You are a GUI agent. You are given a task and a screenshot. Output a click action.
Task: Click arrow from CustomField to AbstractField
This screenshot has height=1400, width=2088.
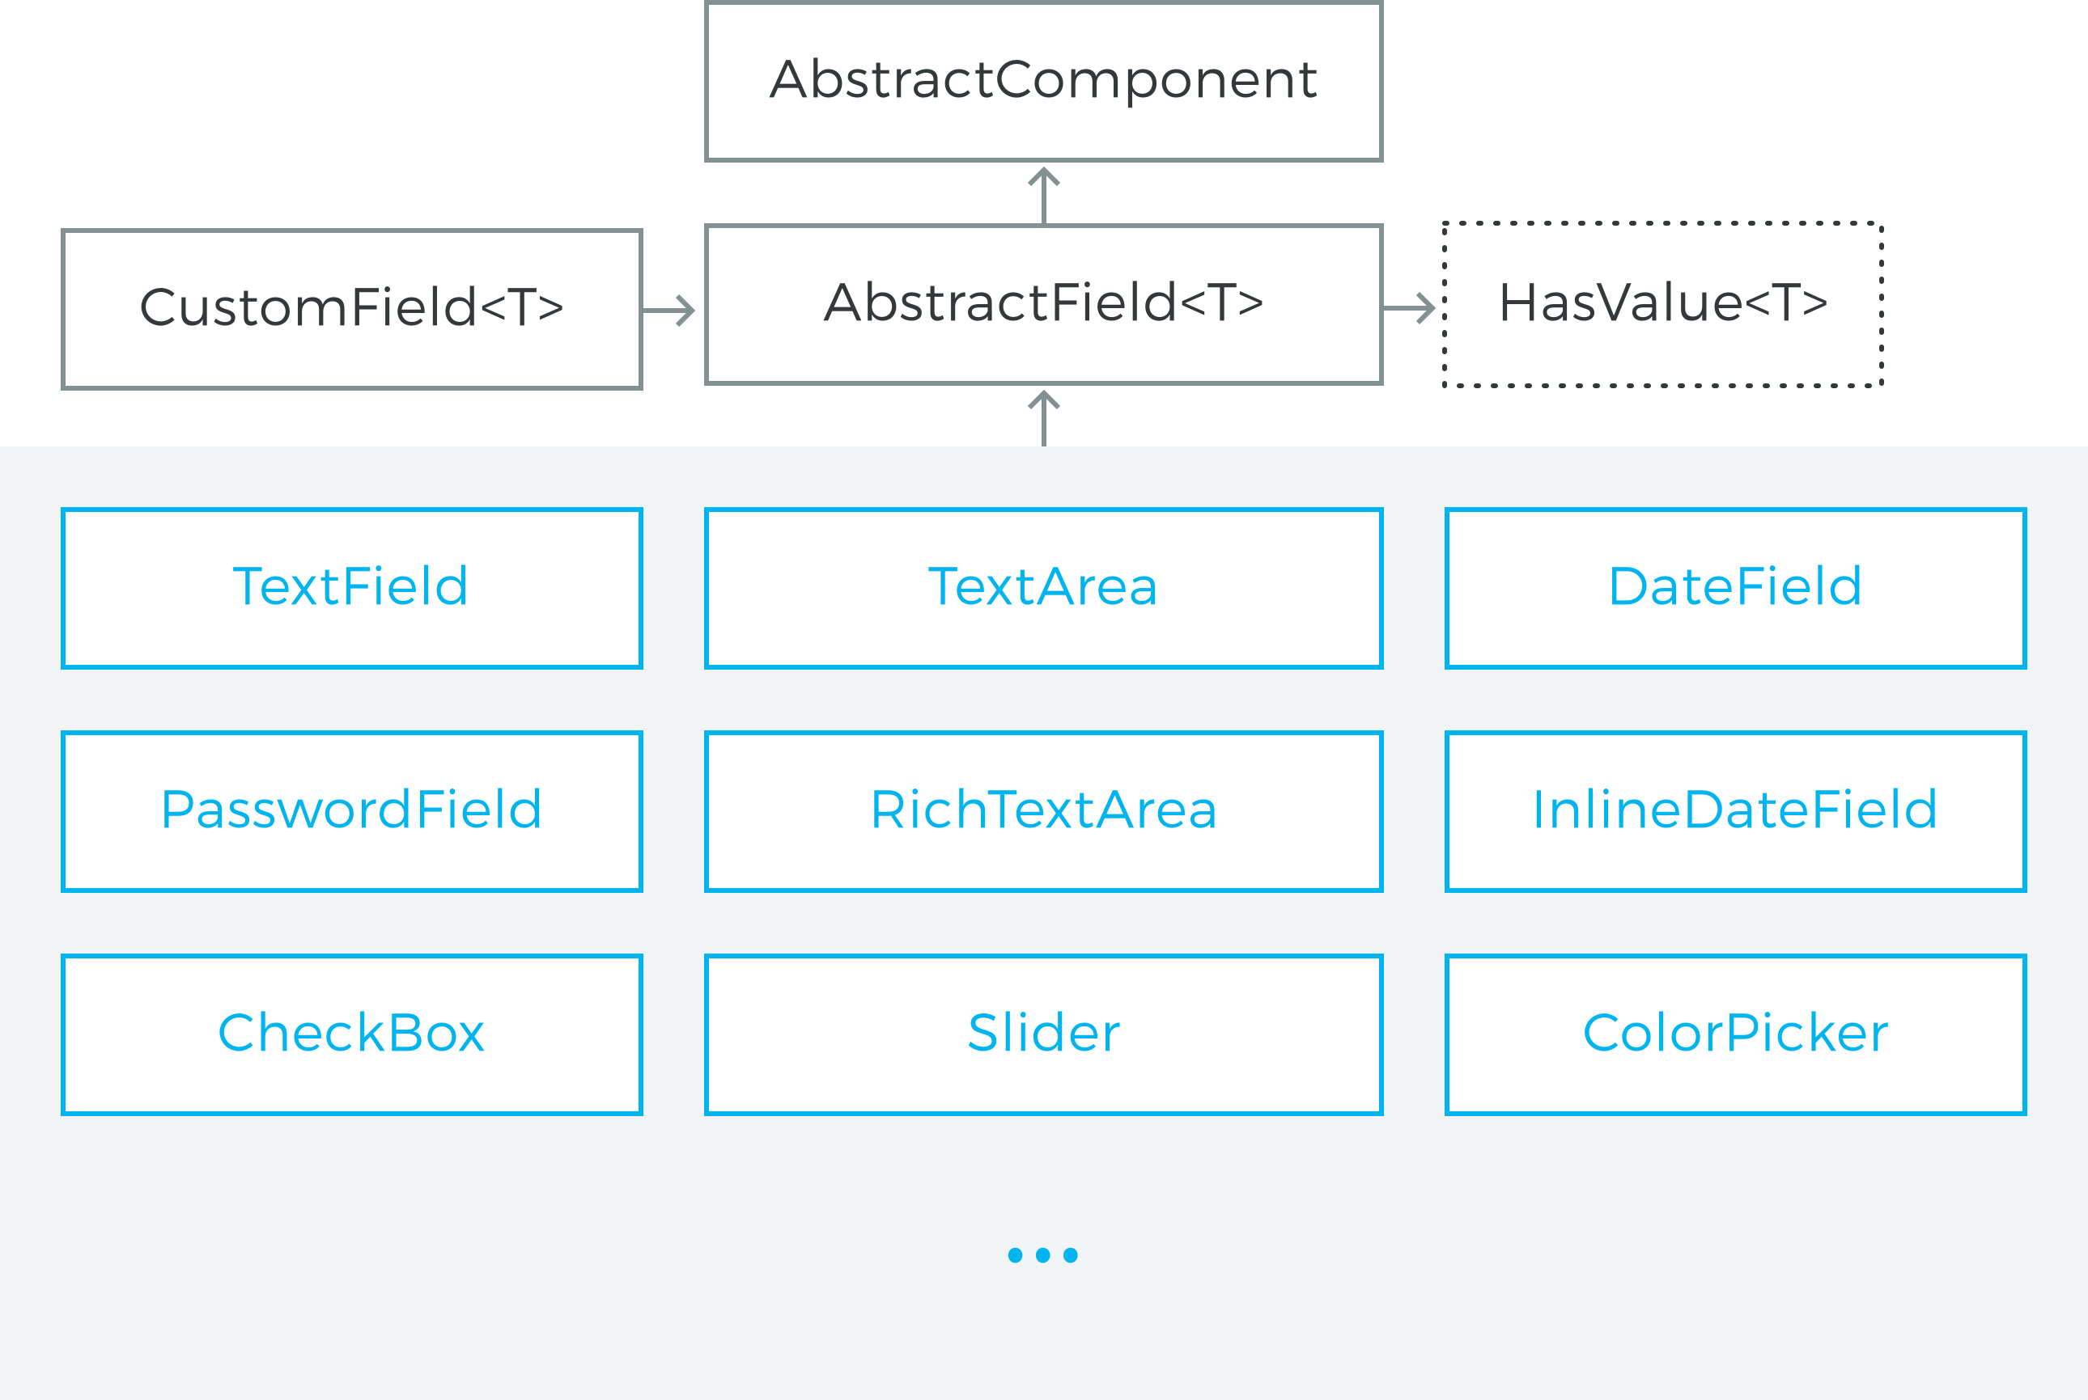pos(669,310)
